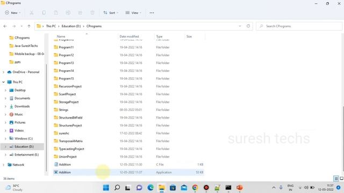Open Microsoft Store from taskbar

[x=173, y=188]
